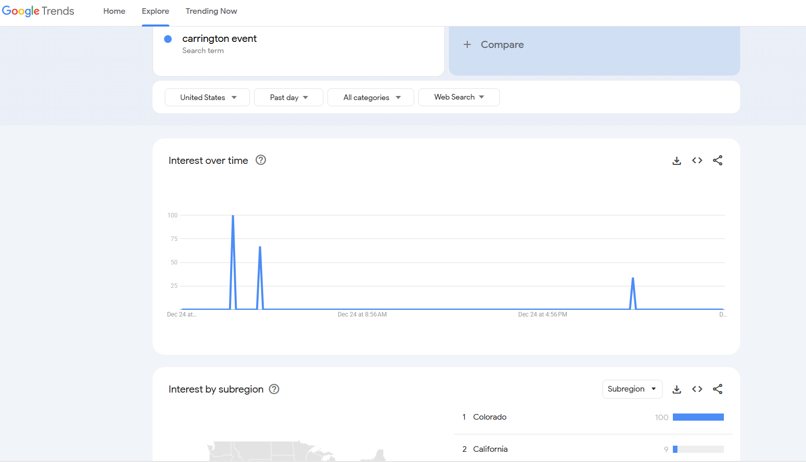Click the Google Trends logo
Viewport: 806px width, 462px height.
38,11
